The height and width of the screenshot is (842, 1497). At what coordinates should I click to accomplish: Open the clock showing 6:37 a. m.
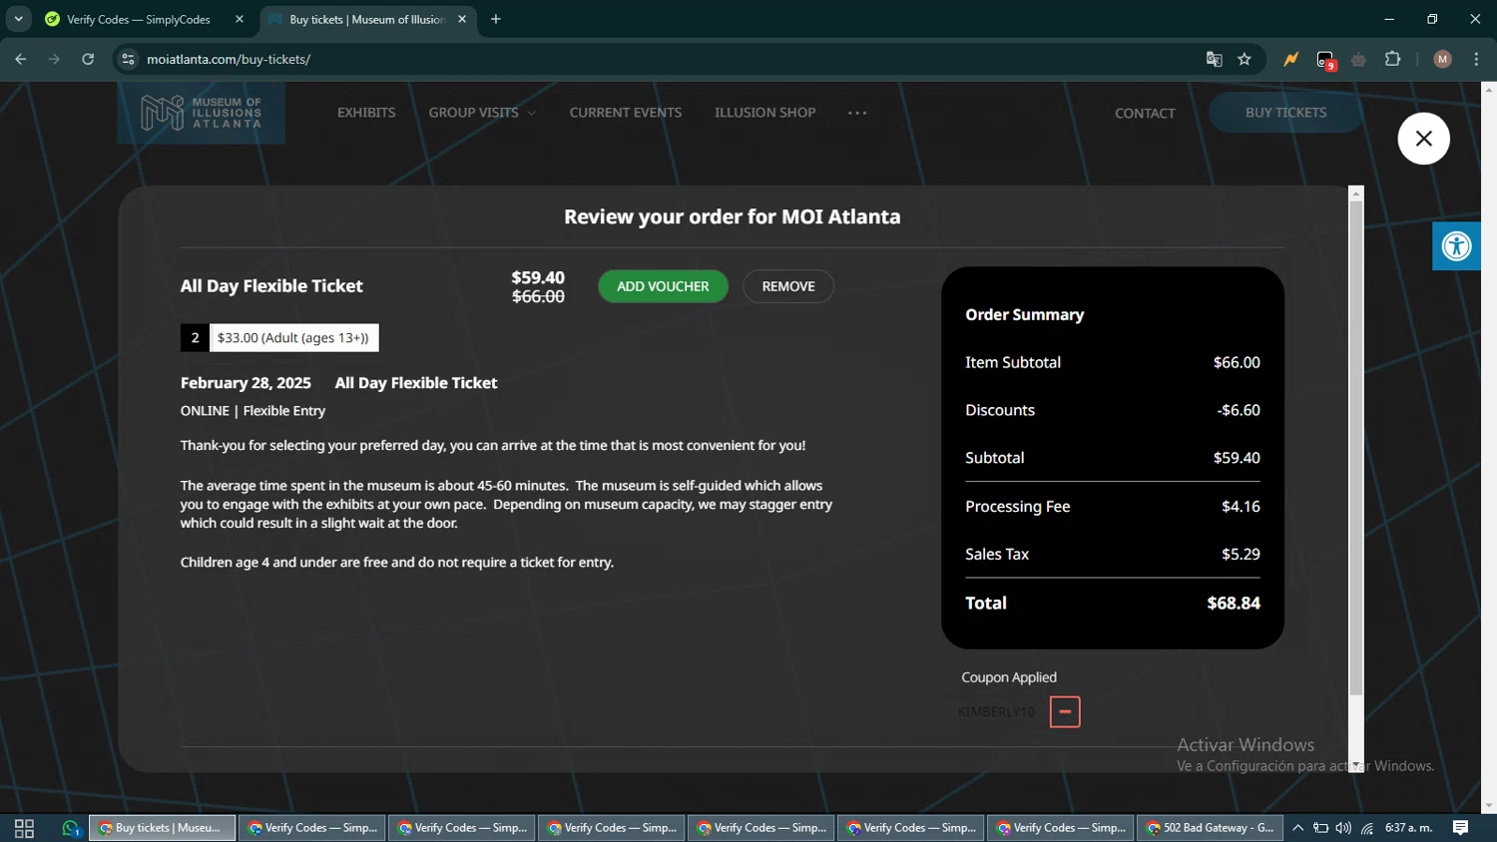point(1408,828)
